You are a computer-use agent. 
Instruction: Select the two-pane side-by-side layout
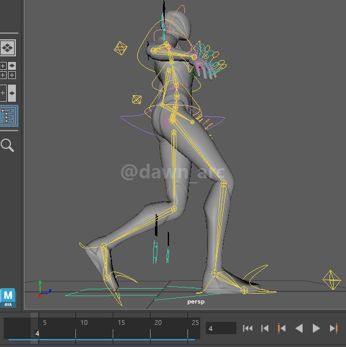tap(7, 93)
